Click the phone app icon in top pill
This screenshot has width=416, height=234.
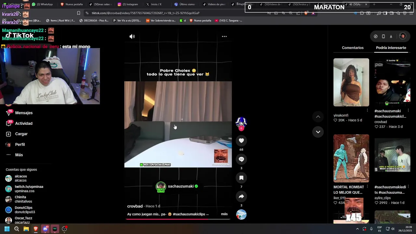point(383,36)
